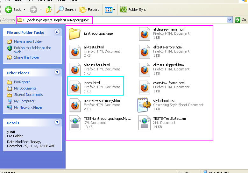Select the alltests-fails.html file icon
The width and height of the screenshot is (248, 173).
point(75,69)
